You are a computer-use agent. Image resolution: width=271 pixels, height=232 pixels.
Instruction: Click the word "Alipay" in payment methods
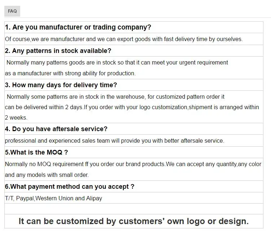tap(94, 198)
